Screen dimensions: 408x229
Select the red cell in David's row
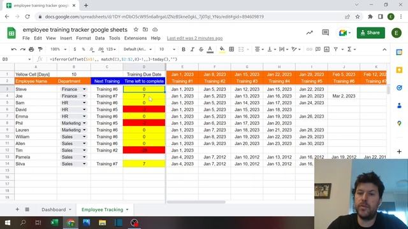pos(144,109)
